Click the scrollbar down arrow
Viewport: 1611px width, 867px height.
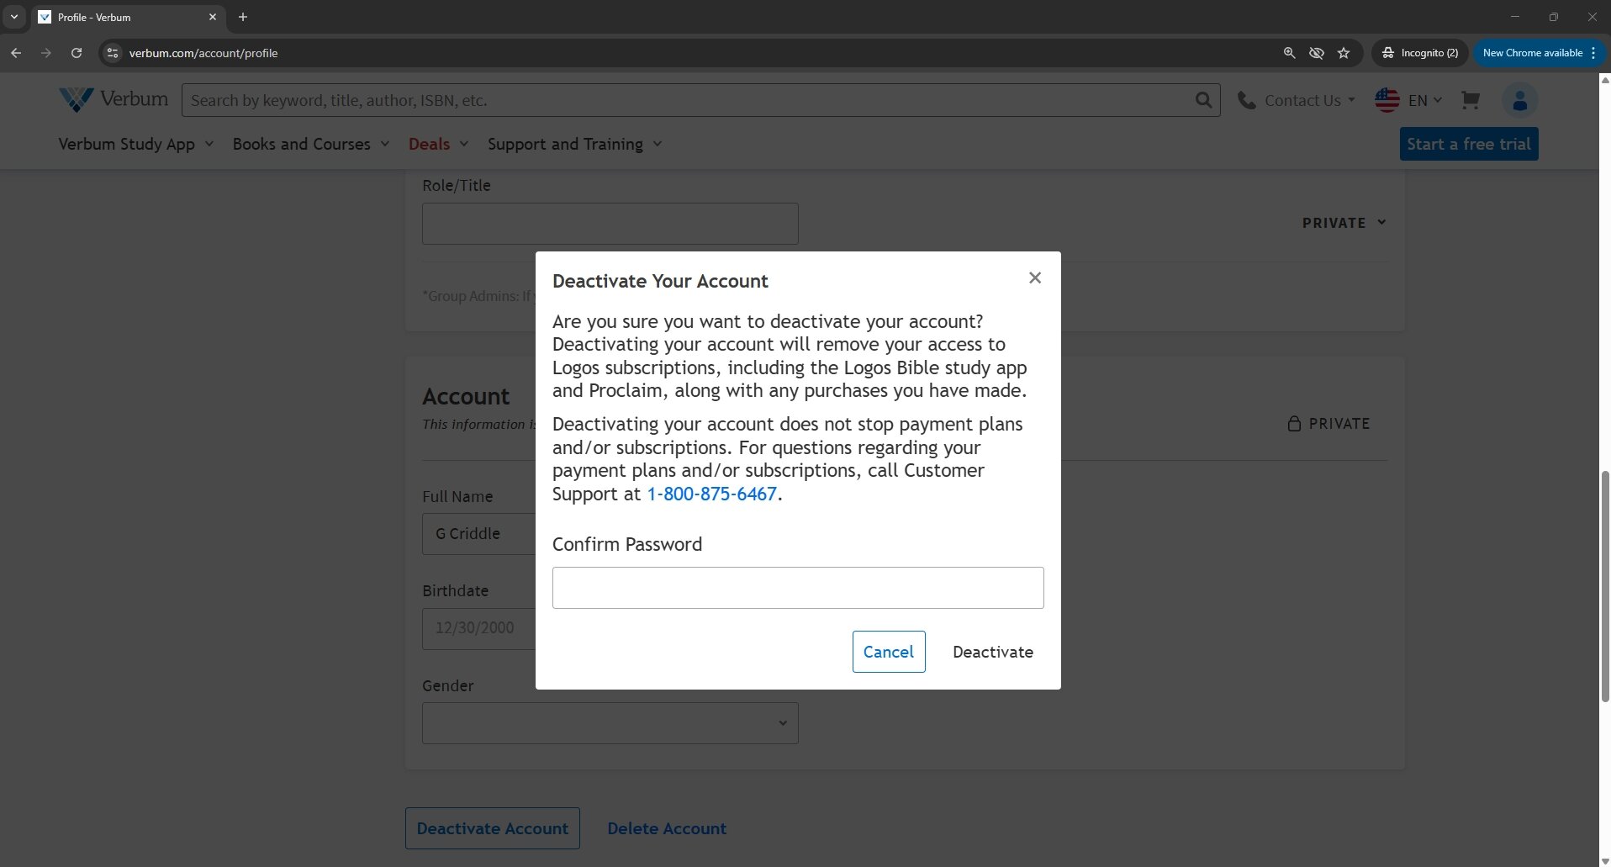point(1604,861)
